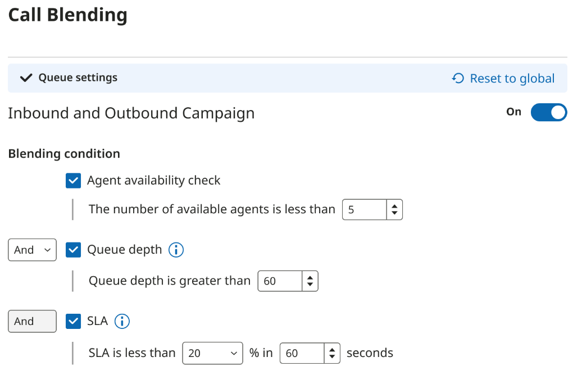
Task: Uncheck the SLA blending condition
Action: point(73,321)
